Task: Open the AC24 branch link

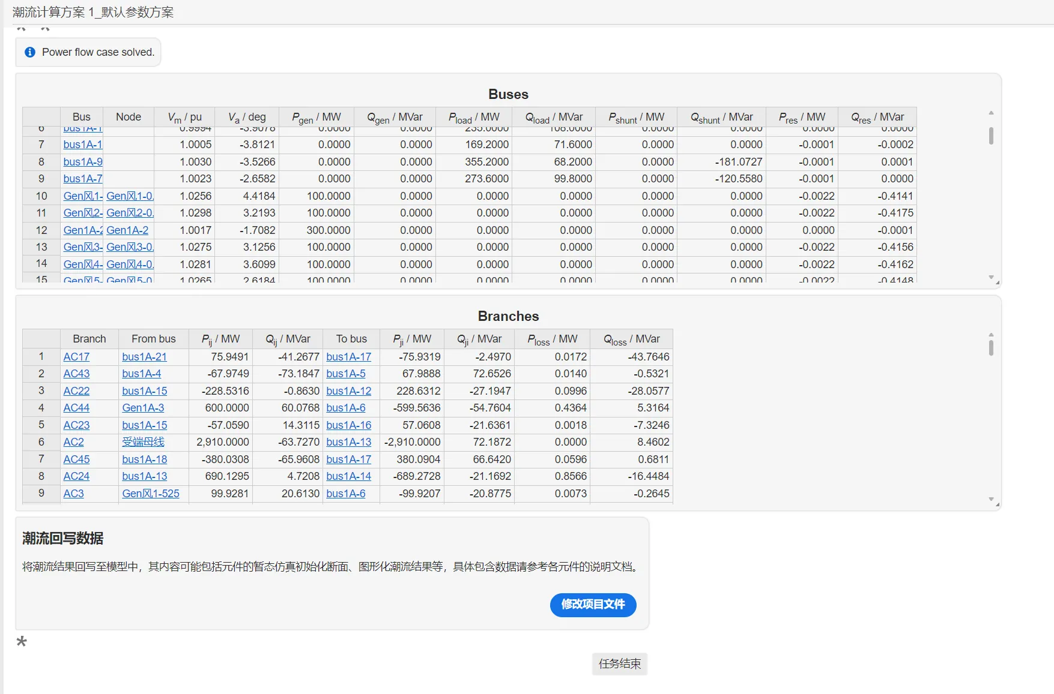Action: tap(76, 476)
